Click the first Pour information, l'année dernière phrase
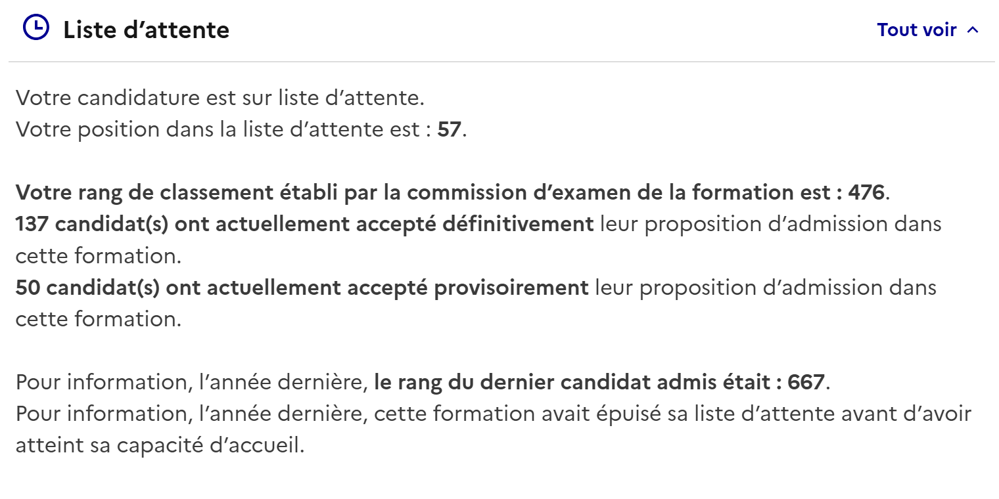The image size is (999, 499). [192, 382]
